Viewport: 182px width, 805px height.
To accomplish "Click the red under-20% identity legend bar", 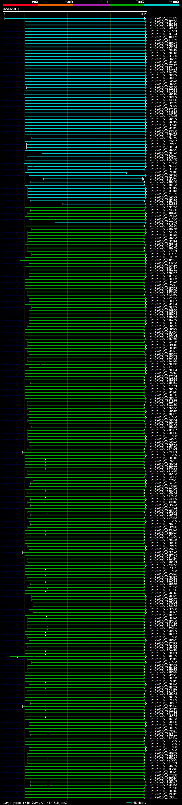I will (x=20, y=5).
